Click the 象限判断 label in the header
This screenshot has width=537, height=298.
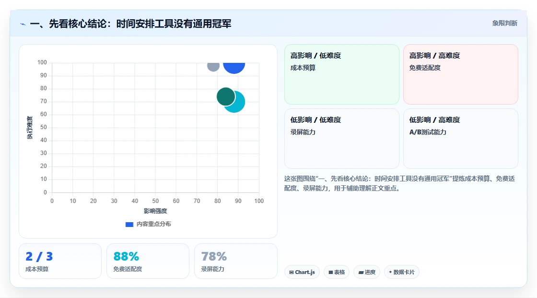[504, 24]
